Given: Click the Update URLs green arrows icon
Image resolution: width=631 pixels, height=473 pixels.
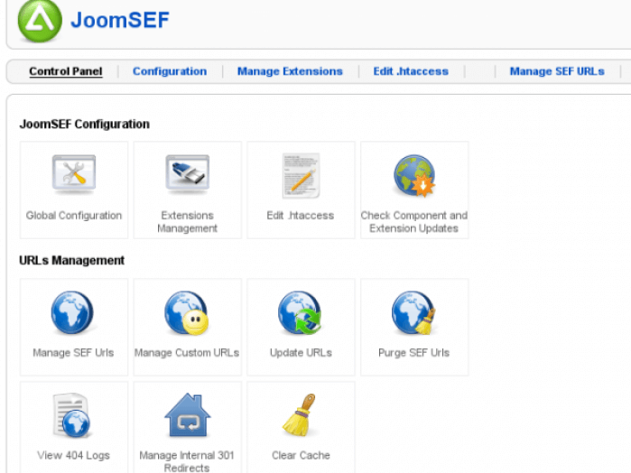Looking at the screenshot, I should 300,313.
